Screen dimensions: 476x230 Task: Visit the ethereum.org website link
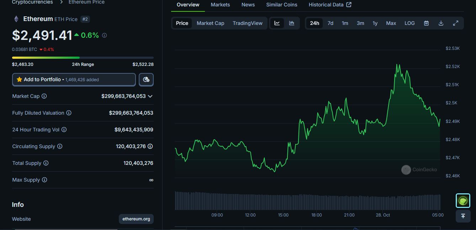tap(136, 219)
